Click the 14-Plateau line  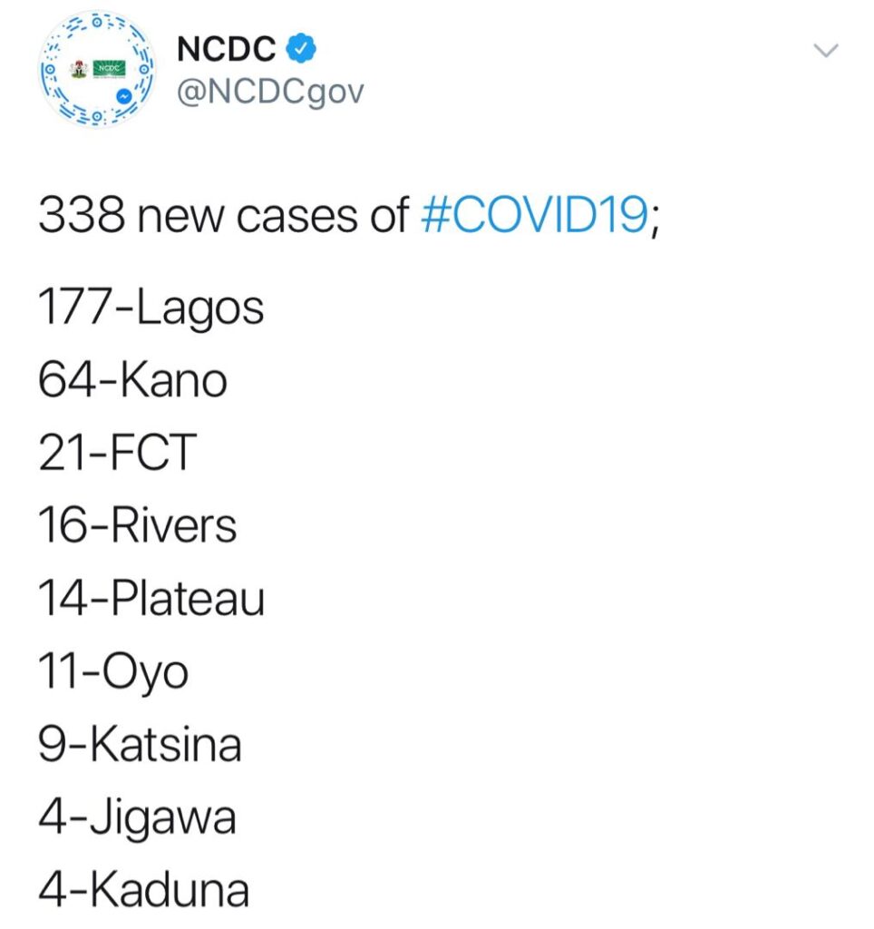[x=151, y=599]
